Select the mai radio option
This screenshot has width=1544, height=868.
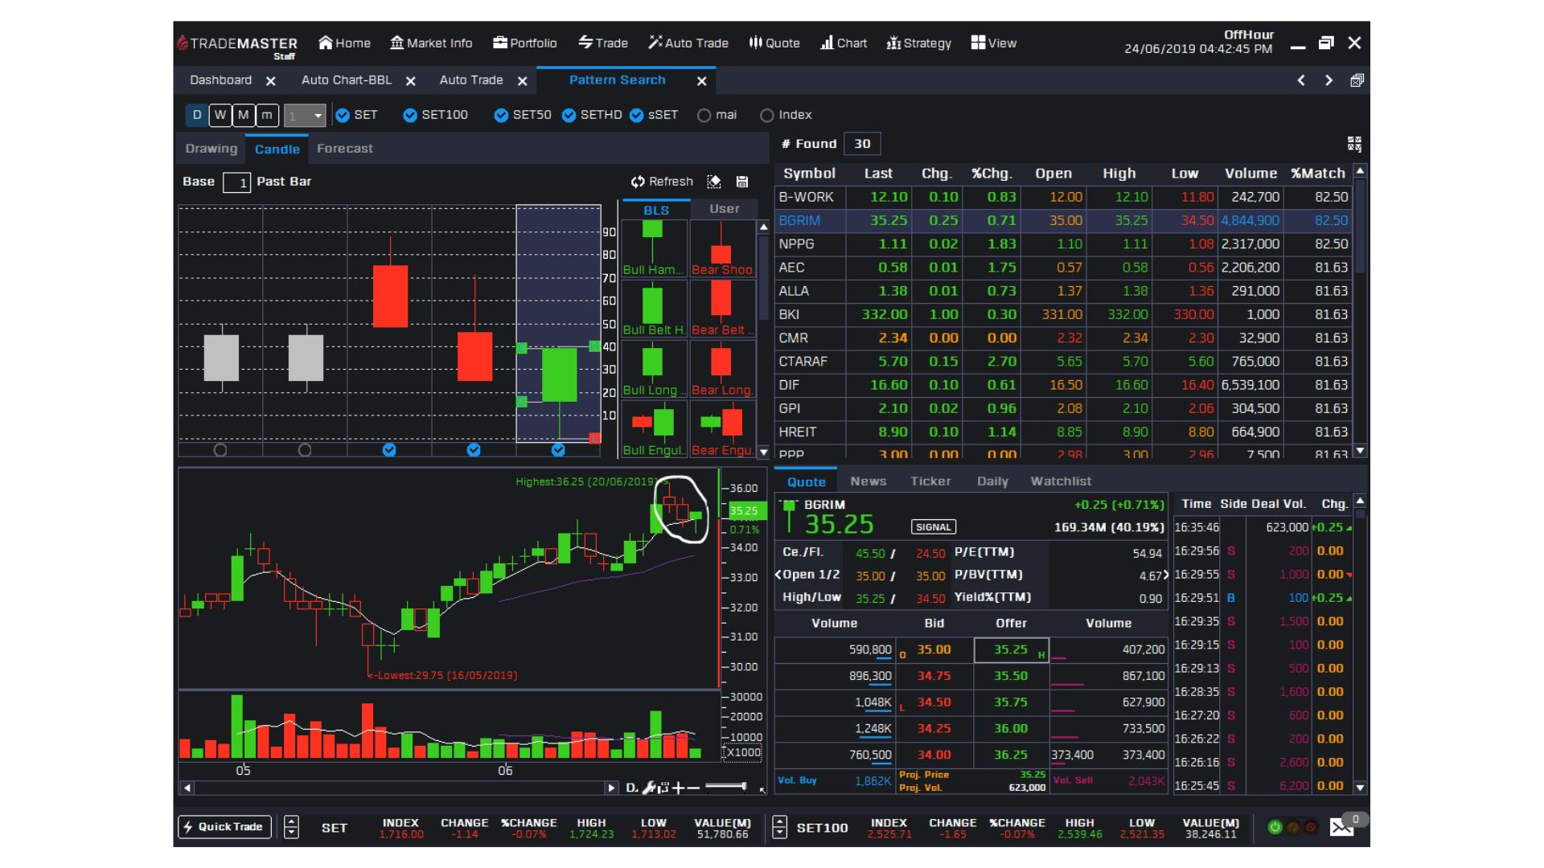click(x=704, y=115)
